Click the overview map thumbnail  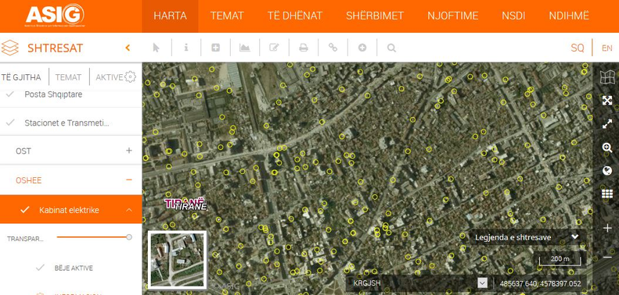pyautogui.click(x=178, y=260)
